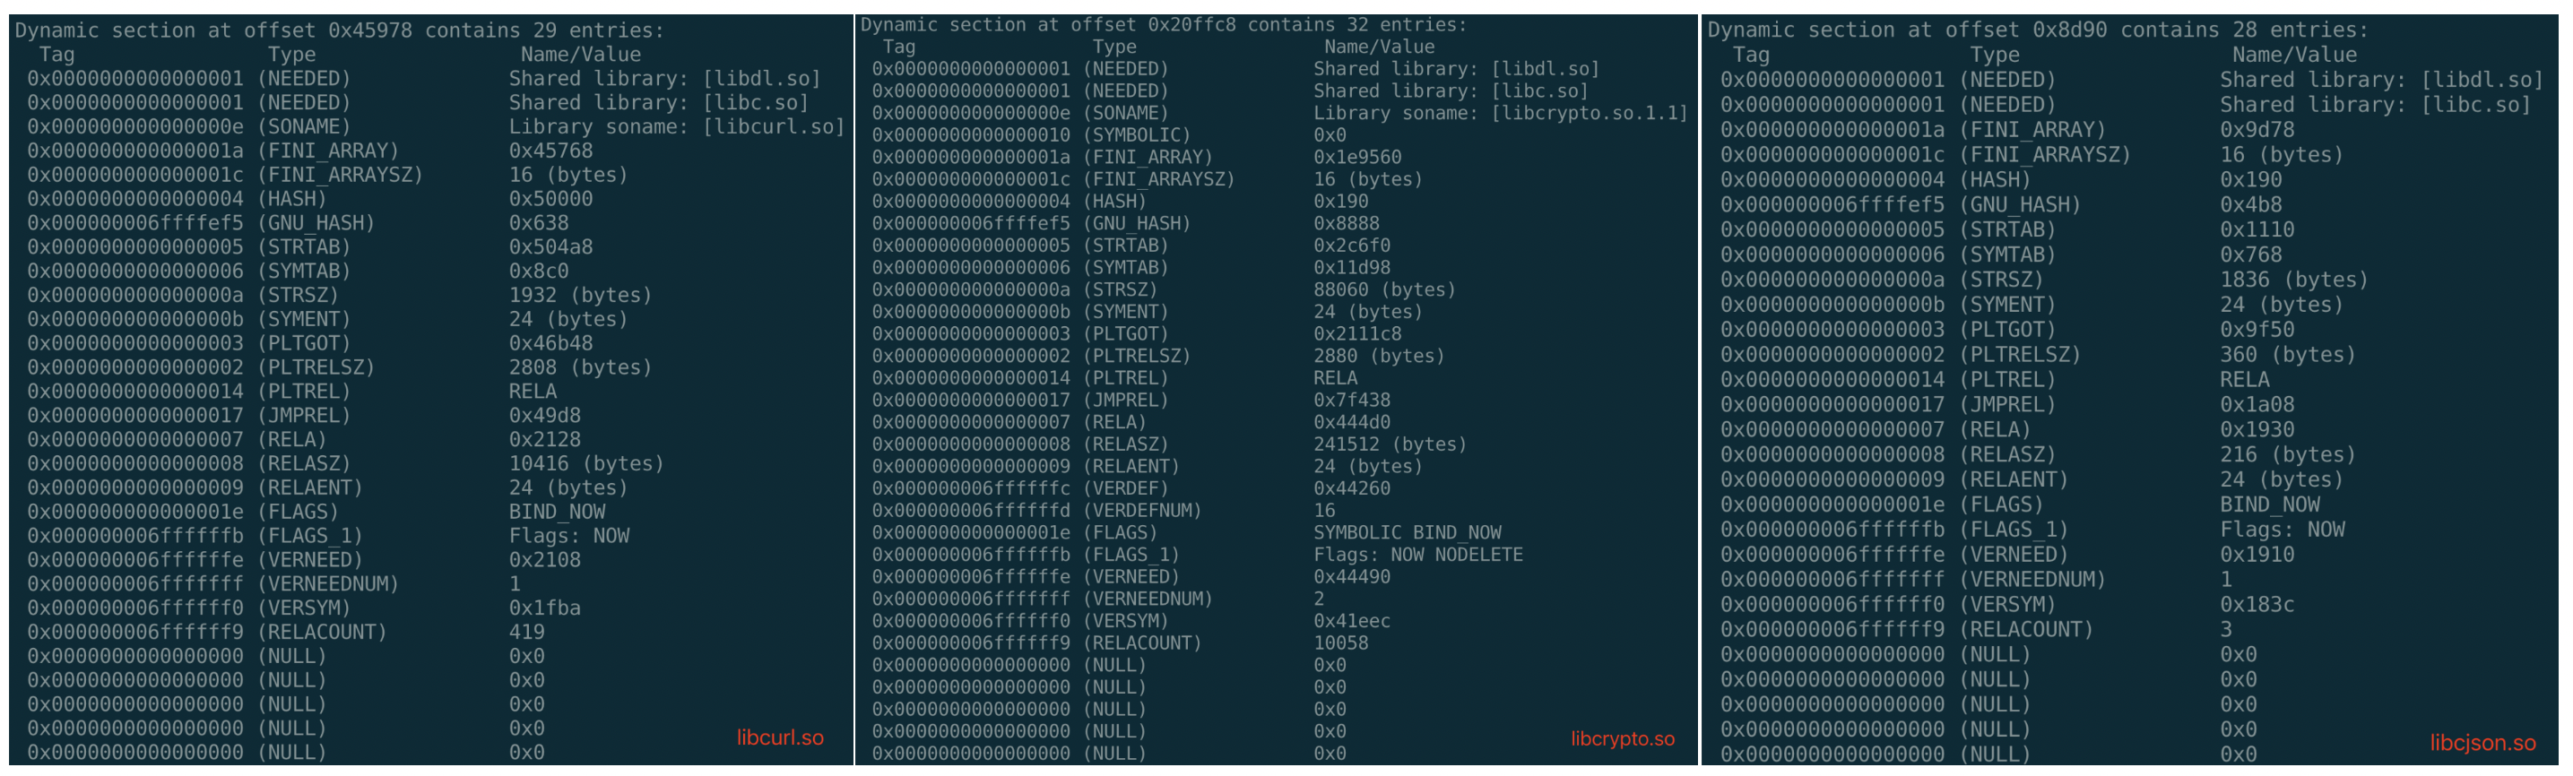2573x776 pixels.
Task: Click the RELACOUNT value 419
Action: pyautogui.click(x=526, y=633)
